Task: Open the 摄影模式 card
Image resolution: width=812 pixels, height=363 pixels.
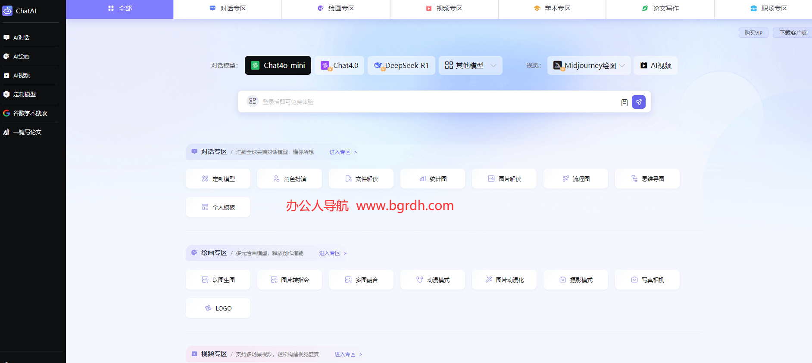Action: pyautogui.click(x=576, y=280)
